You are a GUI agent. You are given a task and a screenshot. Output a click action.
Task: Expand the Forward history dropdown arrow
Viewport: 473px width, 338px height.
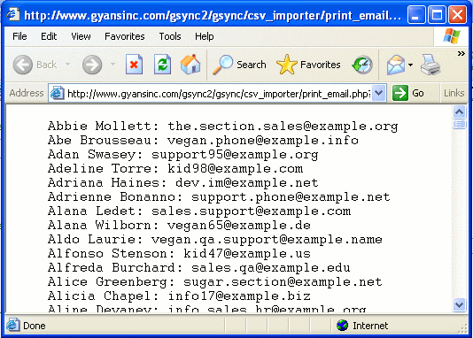pos(113,65)
